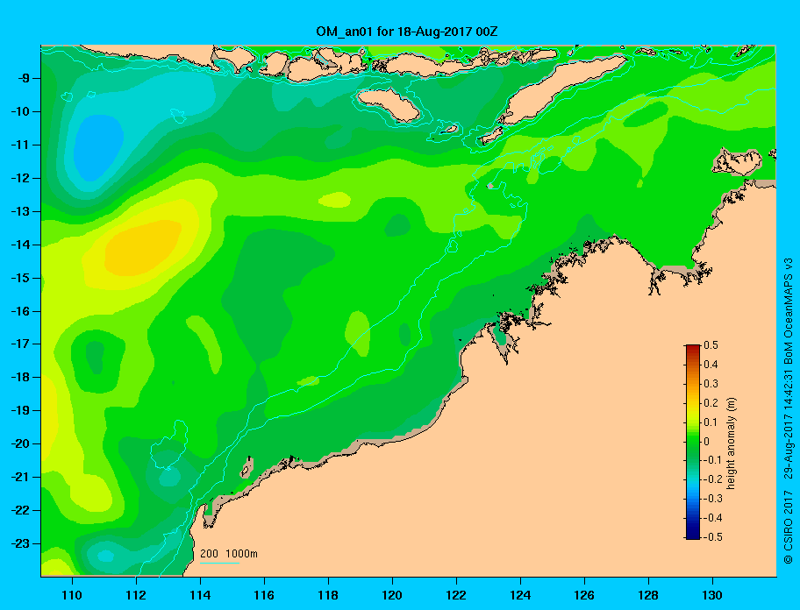
Task: Click latitude axis label -16
Action: tap(19, 311)
